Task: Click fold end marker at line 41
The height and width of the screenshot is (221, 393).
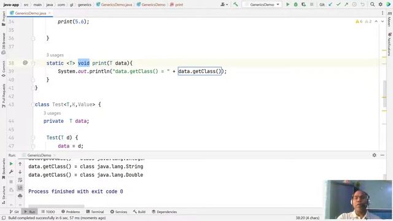Action: pos(33,88)
